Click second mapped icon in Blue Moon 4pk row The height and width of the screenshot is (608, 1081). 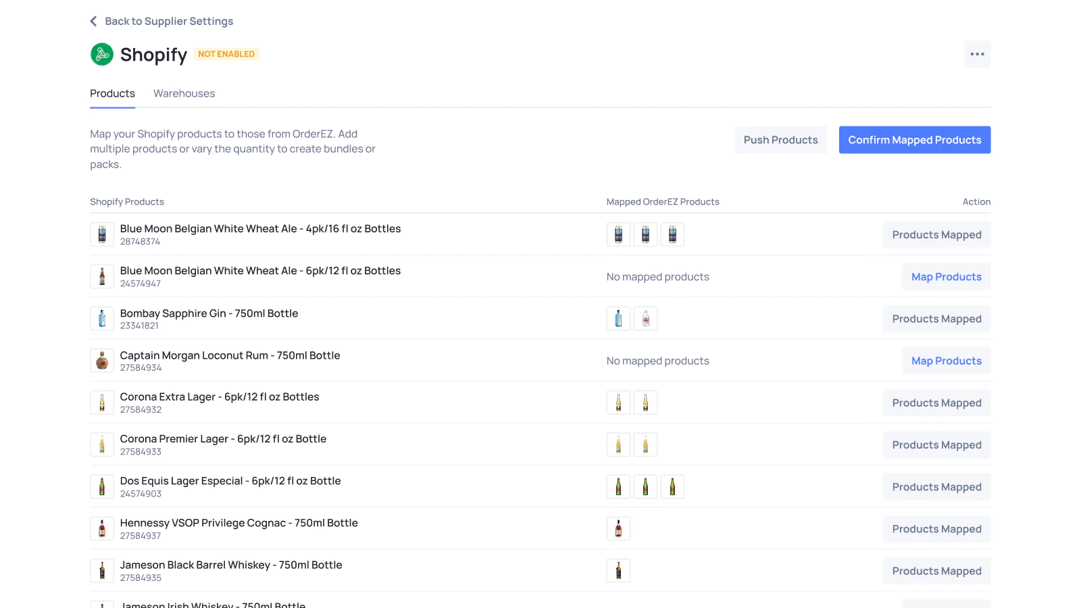click(645, 234)
